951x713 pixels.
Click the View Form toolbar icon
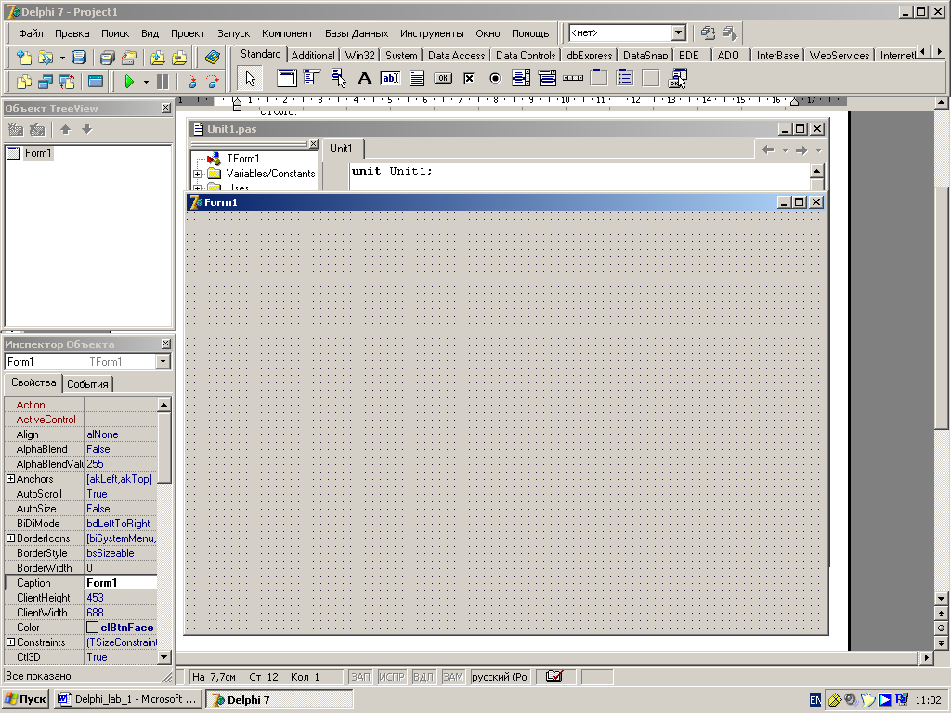[x=46, y=81]
